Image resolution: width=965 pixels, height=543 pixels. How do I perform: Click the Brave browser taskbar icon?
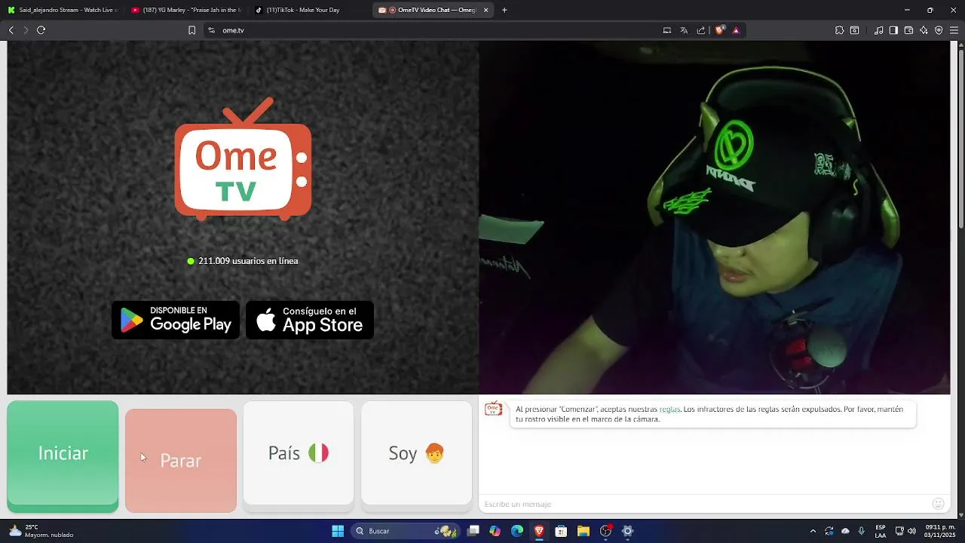[539, 531]
